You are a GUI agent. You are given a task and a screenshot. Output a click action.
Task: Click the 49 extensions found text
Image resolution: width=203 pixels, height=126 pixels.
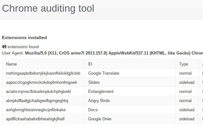pyautogui.click(x=20, y=47)
